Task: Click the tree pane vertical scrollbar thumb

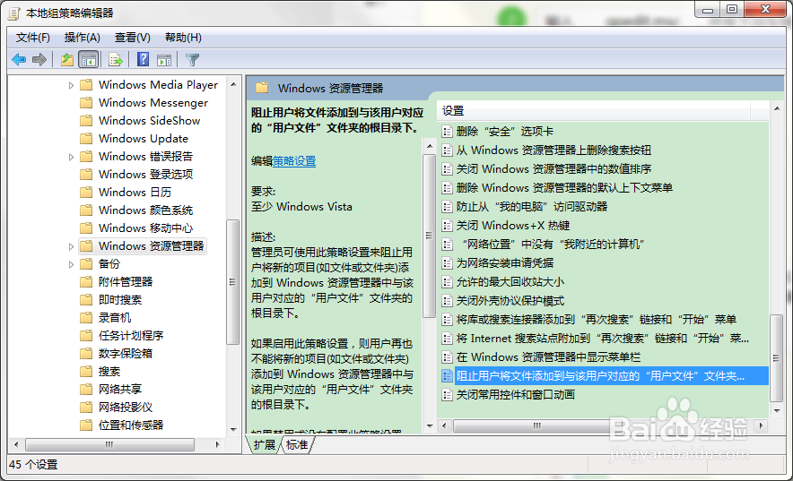Action: 232,281
